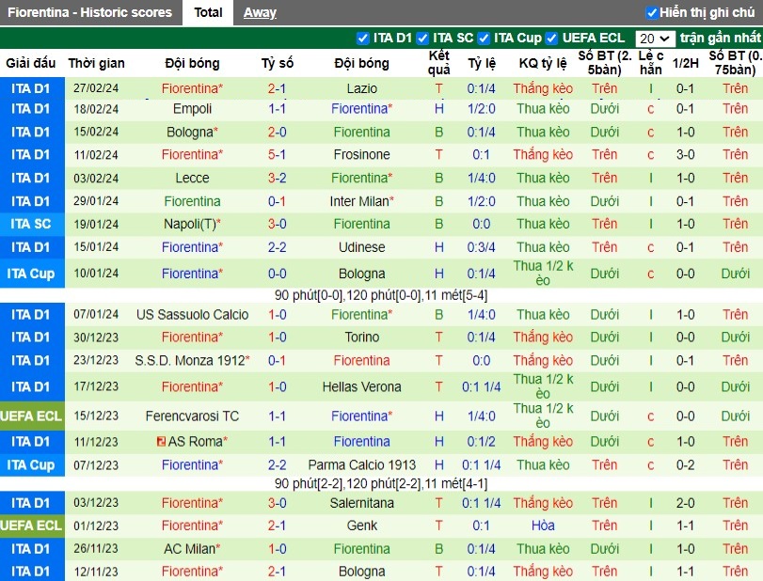This screenshot has height=581, width=763.
Task: Click the Thời gian column header
Action: click(x=96, y=63)
